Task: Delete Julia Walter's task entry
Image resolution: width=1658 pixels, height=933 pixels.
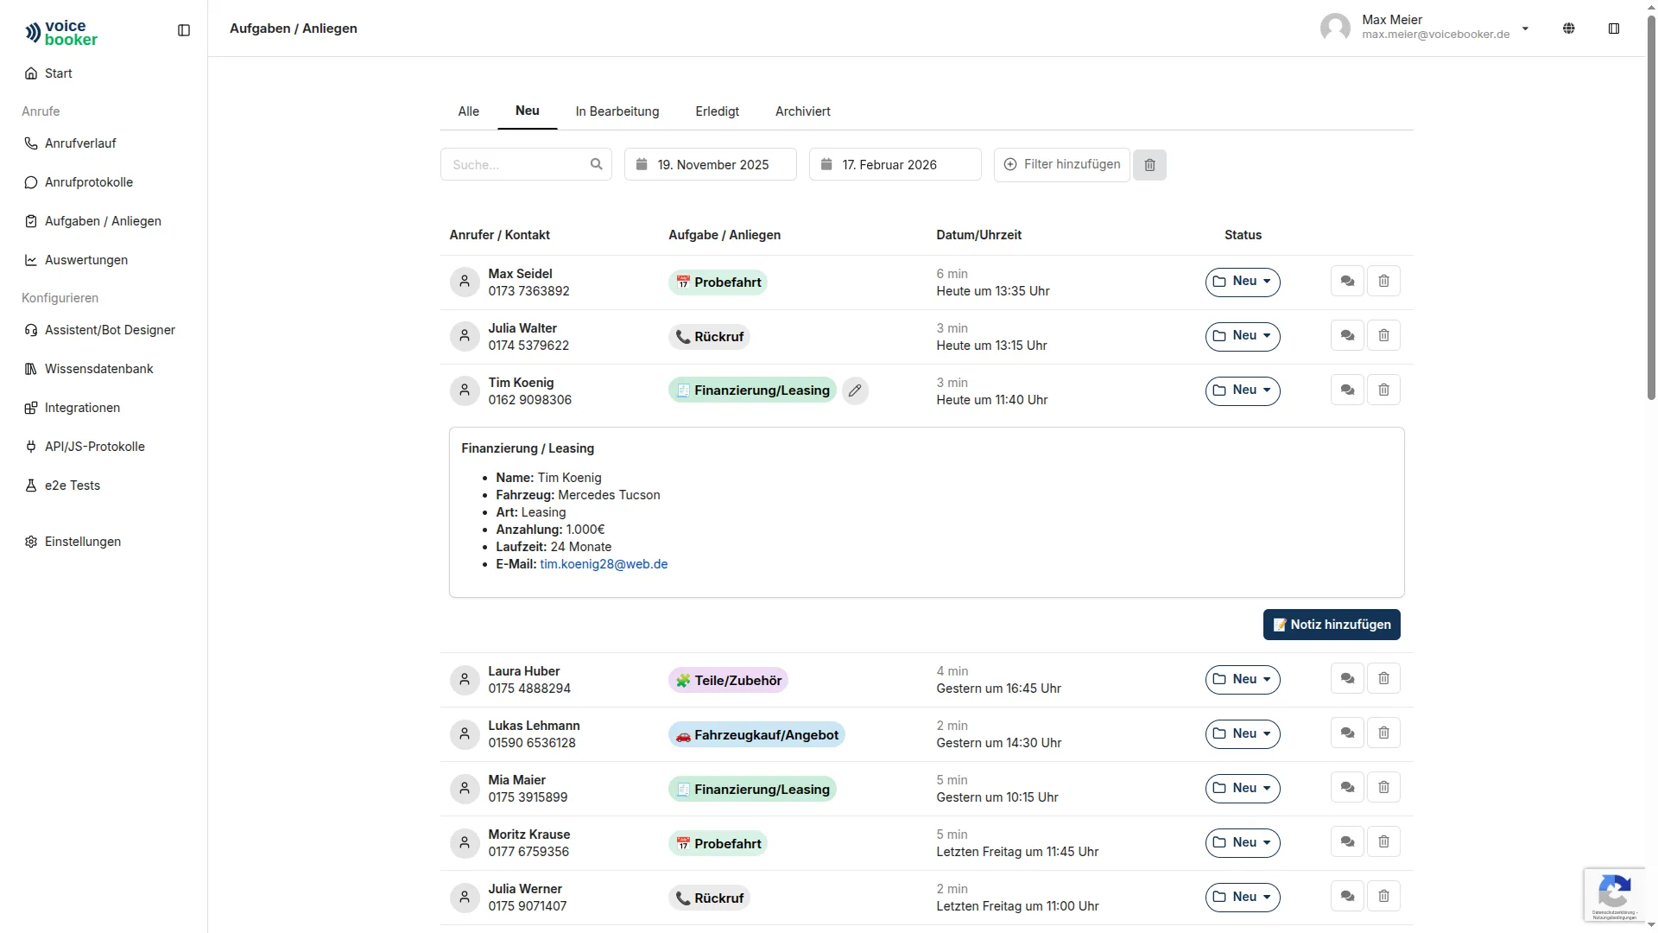Action: pos(1383,336)
